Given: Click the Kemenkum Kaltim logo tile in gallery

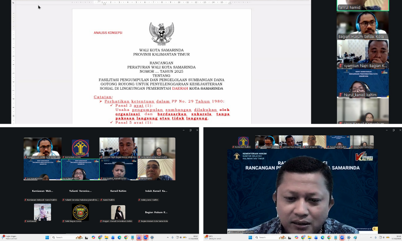Looking at the screenshot, I should tap(80, 148).
